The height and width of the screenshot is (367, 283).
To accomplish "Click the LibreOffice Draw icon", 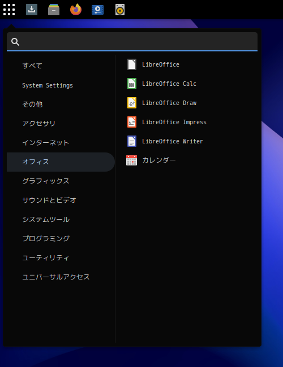I will [x=132, y=103].
